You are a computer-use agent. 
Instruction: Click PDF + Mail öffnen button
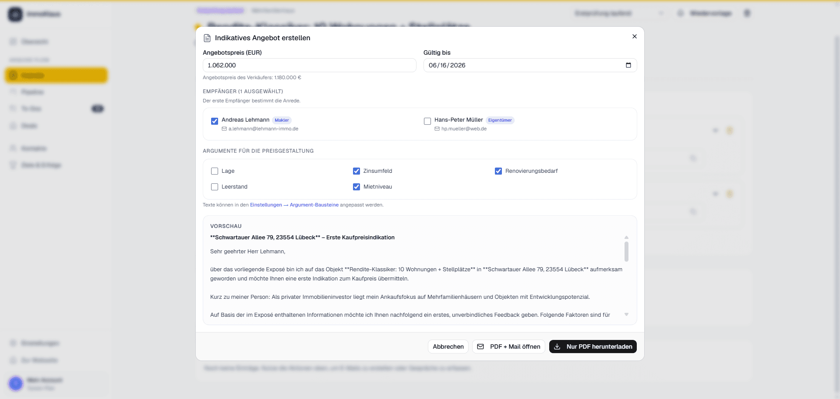(508, 346)
